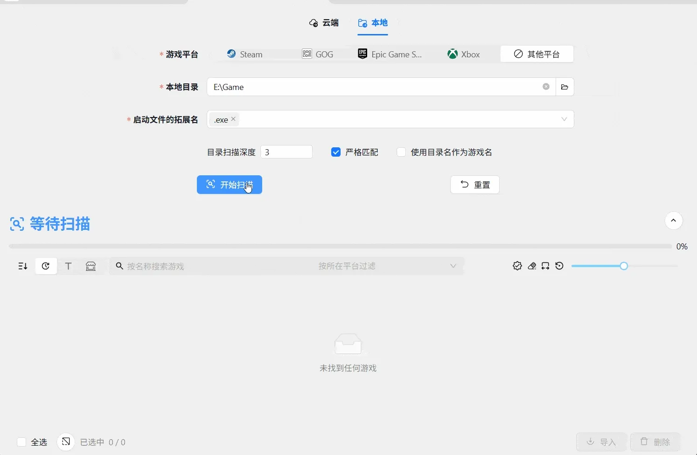Click the history restore icon on the right

559,266
